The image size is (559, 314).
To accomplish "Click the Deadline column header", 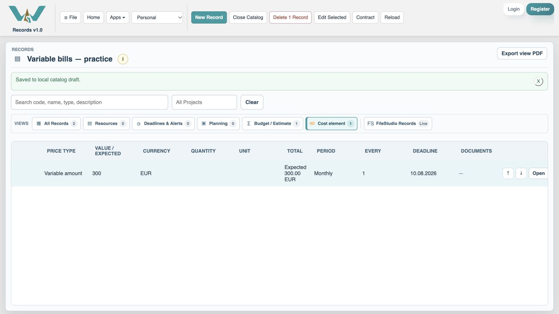I will [x=425, y=151].
